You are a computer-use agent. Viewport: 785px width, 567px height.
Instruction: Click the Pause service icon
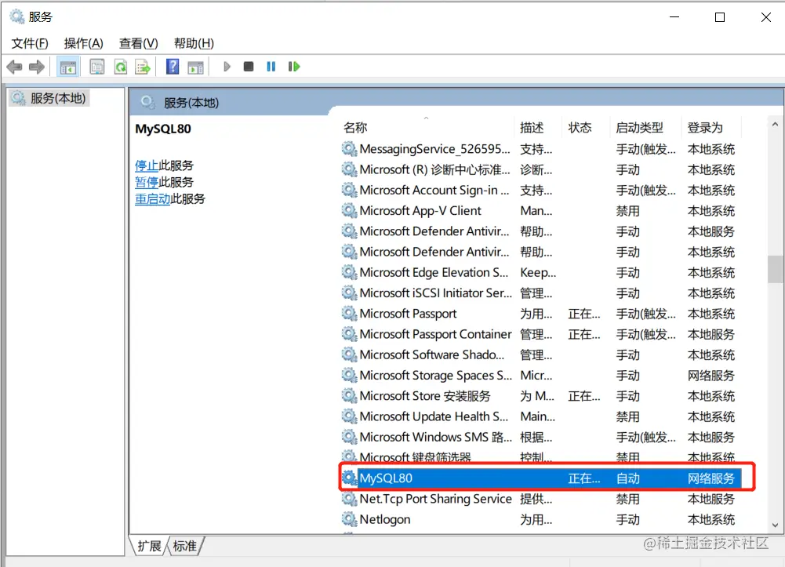pyautogui.click(x=271, y=67)
